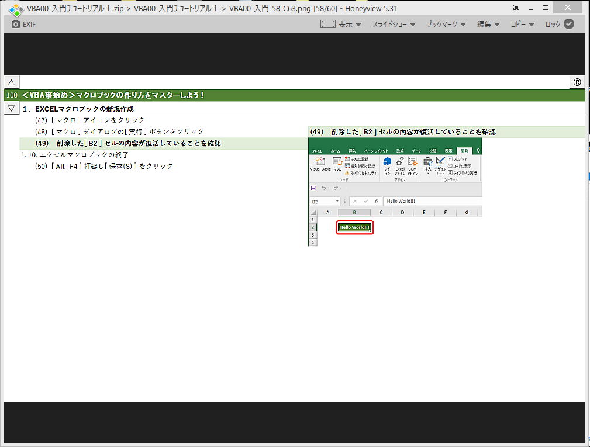Screen dimensions: 590x447
Task: Select the 数式 ribbon tab
Action: [x=399, y=151]
